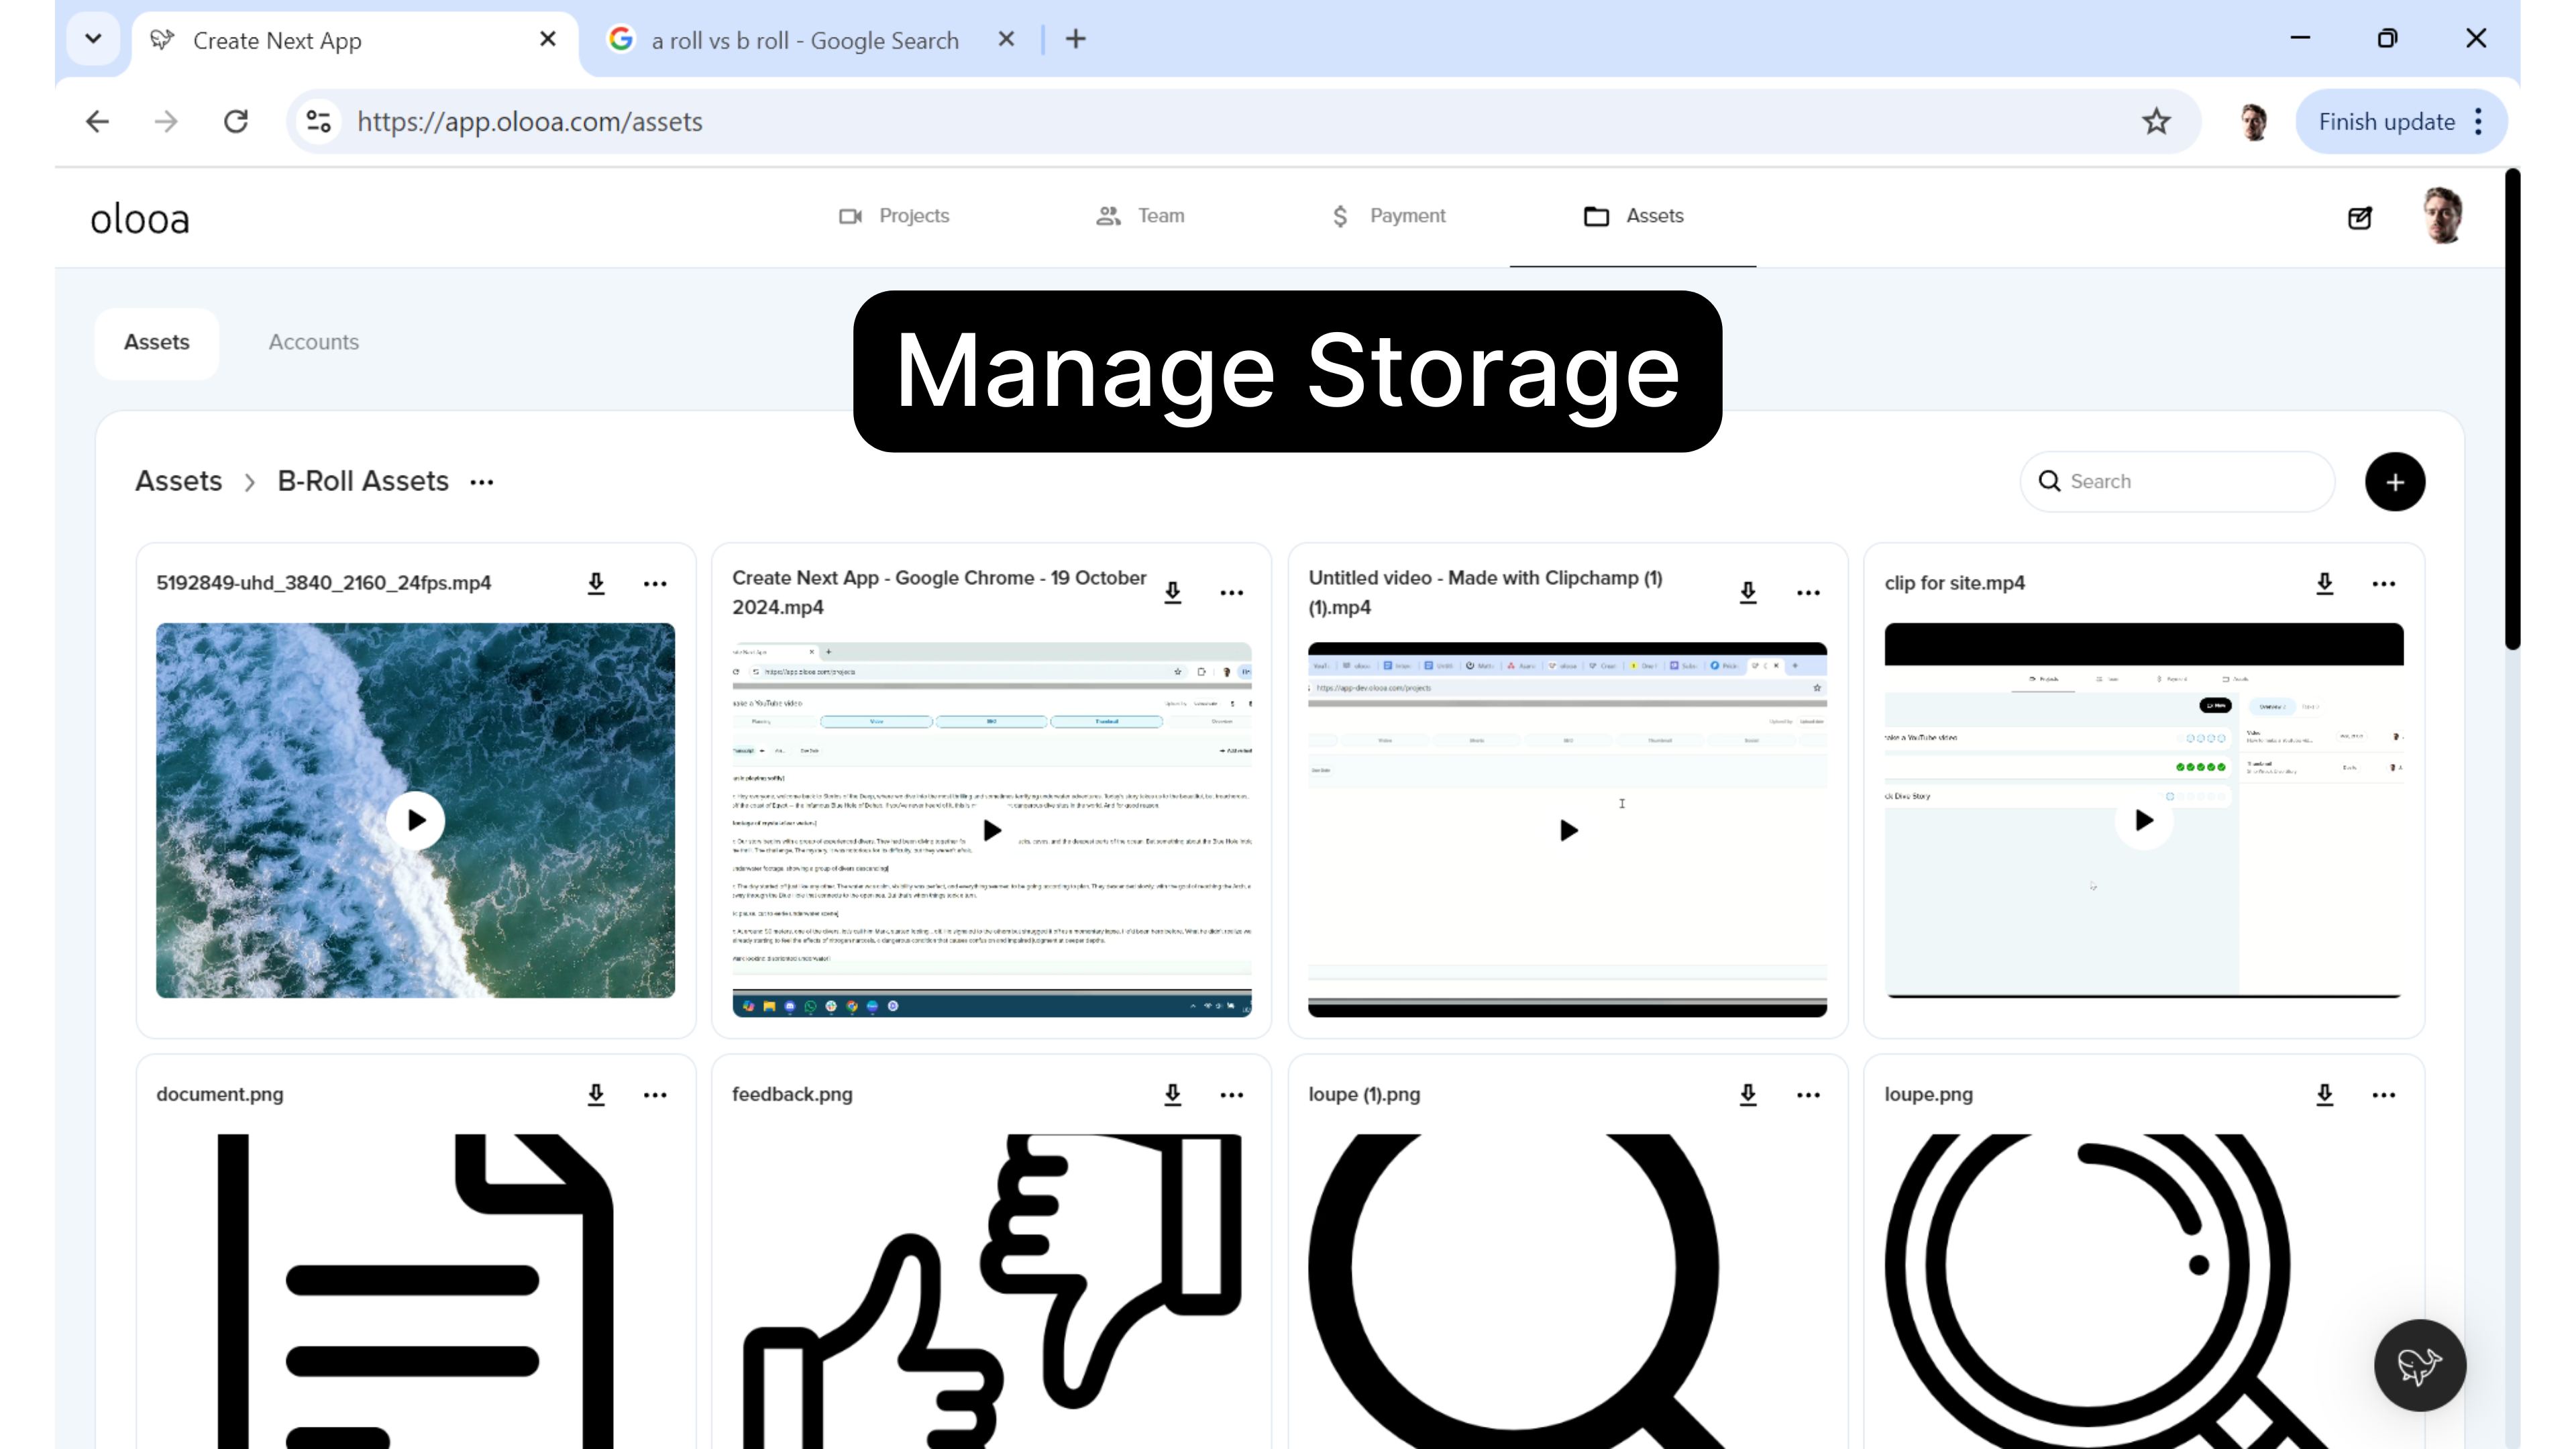Viewport: 2576px width, 1449px height.
Task: Open more options for document.png
Action: (655, 1095)
